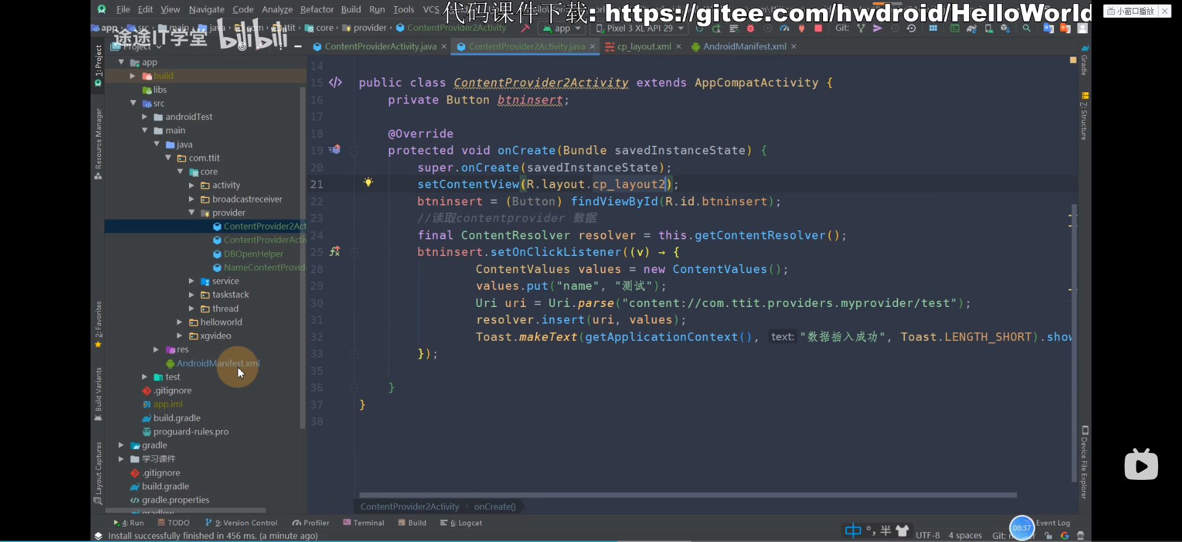Viewport: 1182px width, 542px height.
Task: Open the Terminal tool window
Action: pyautogui.click(x=364, y=523)
